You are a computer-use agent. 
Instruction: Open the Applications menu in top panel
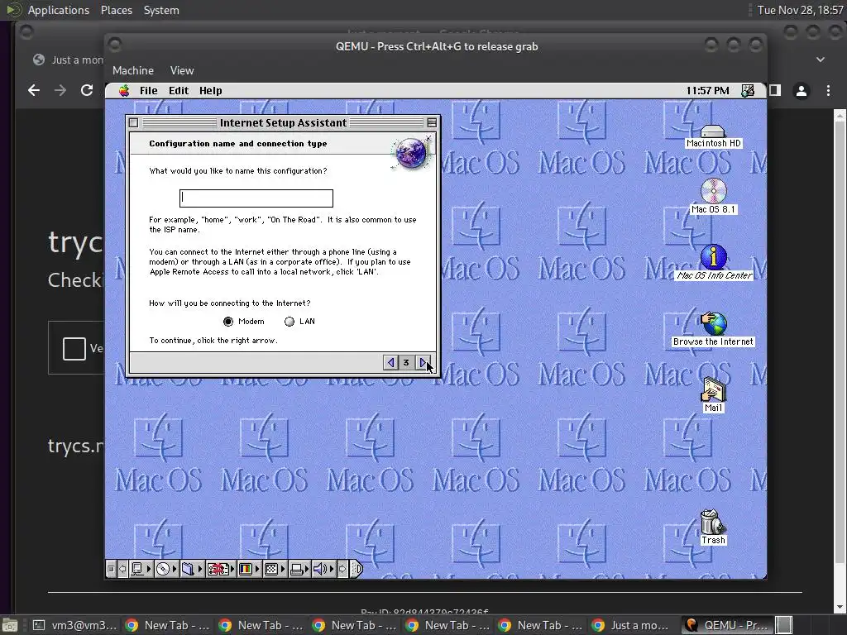pos(59,10)
